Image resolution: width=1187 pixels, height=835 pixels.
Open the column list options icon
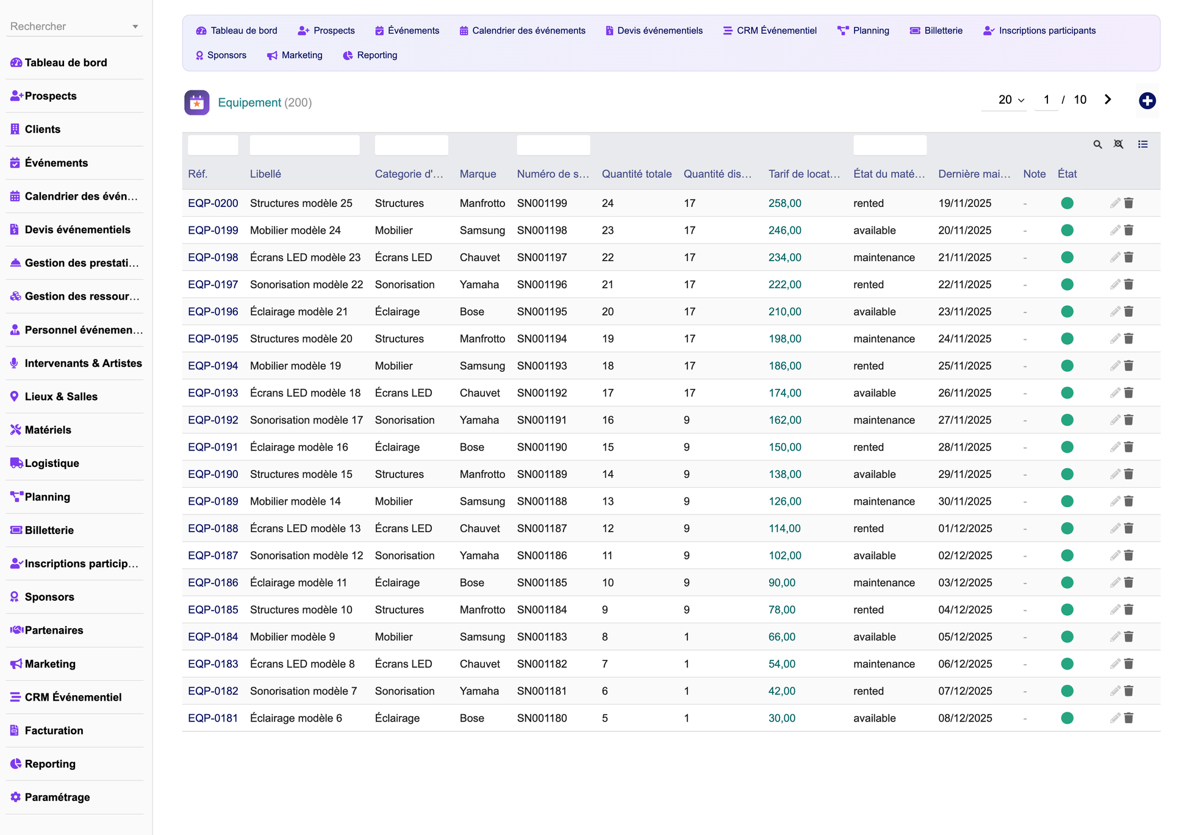1142,145
